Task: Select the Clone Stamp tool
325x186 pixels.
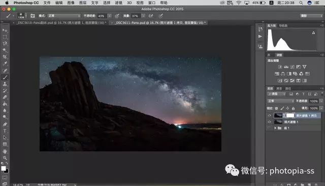Action: point(5,84)
